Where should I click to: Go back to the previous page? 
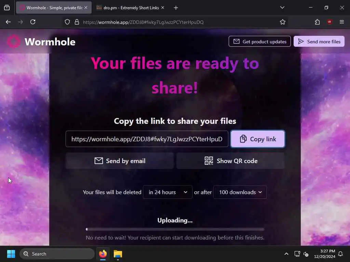[x=8, y=22]
